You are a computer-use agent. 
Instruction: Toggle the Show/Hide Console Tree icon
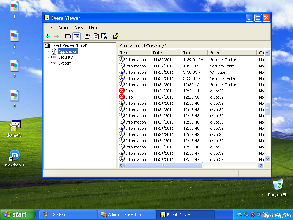[77, 36]
